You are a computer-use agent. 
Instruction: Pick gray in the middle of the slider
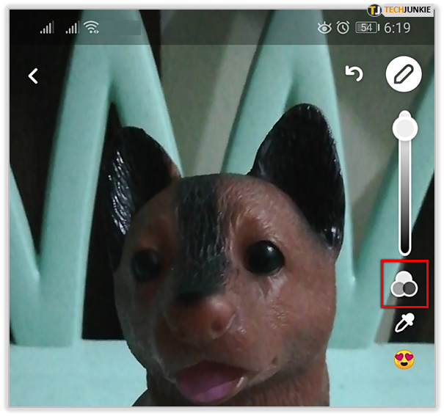click(404, 192)
